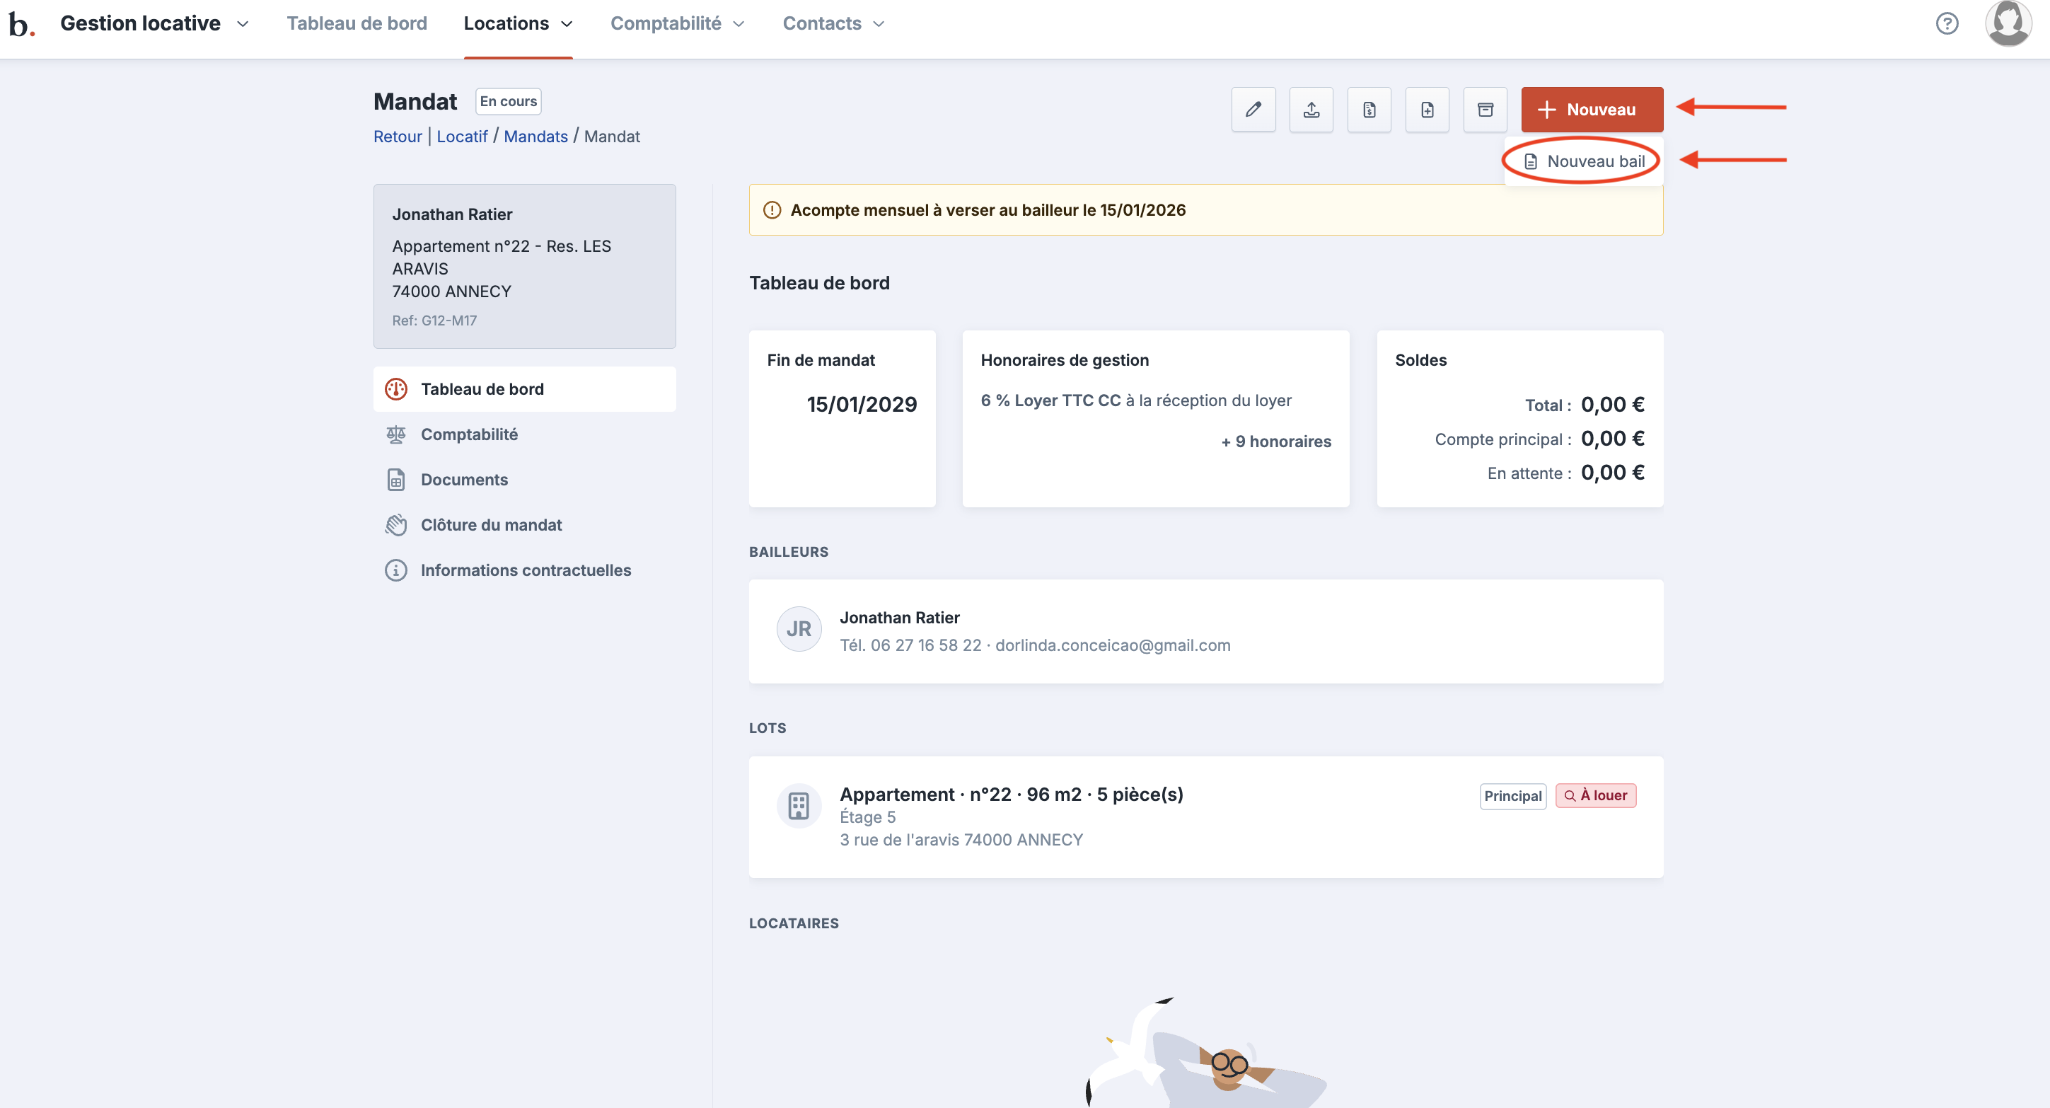Click the + 9 honoraires link
This screenshot has width=2050, height=1108.
(1275, 441)
